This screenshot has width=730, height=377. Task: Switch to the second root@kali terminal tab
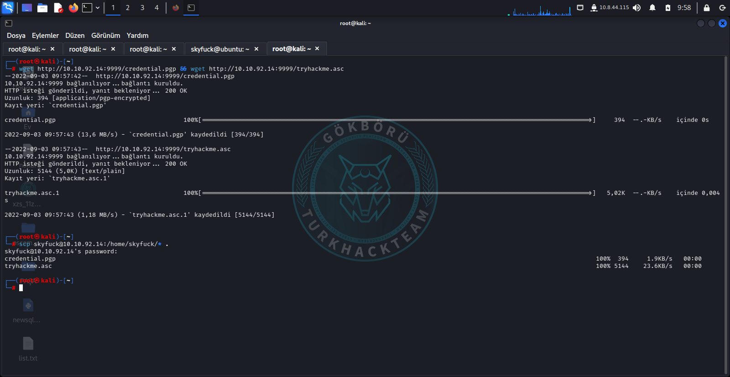coord(88,49)
